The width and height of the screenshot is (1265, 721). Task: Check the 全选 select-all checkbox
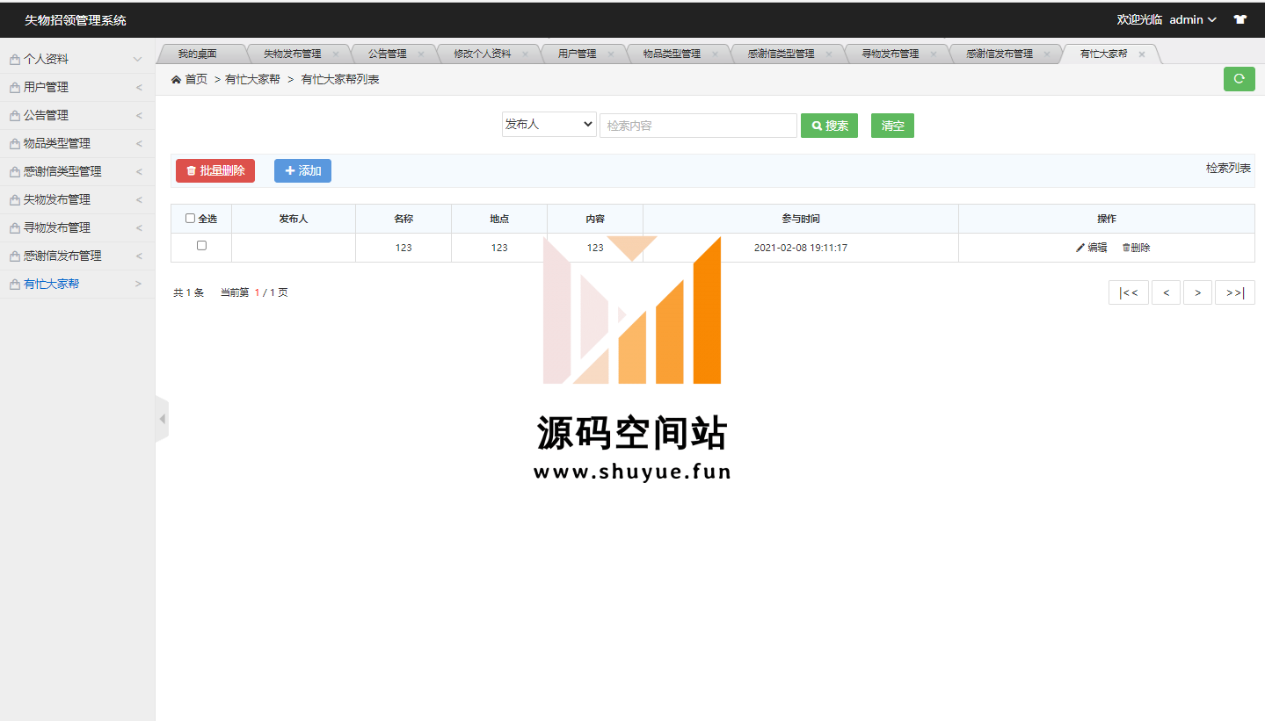point(190,219)
